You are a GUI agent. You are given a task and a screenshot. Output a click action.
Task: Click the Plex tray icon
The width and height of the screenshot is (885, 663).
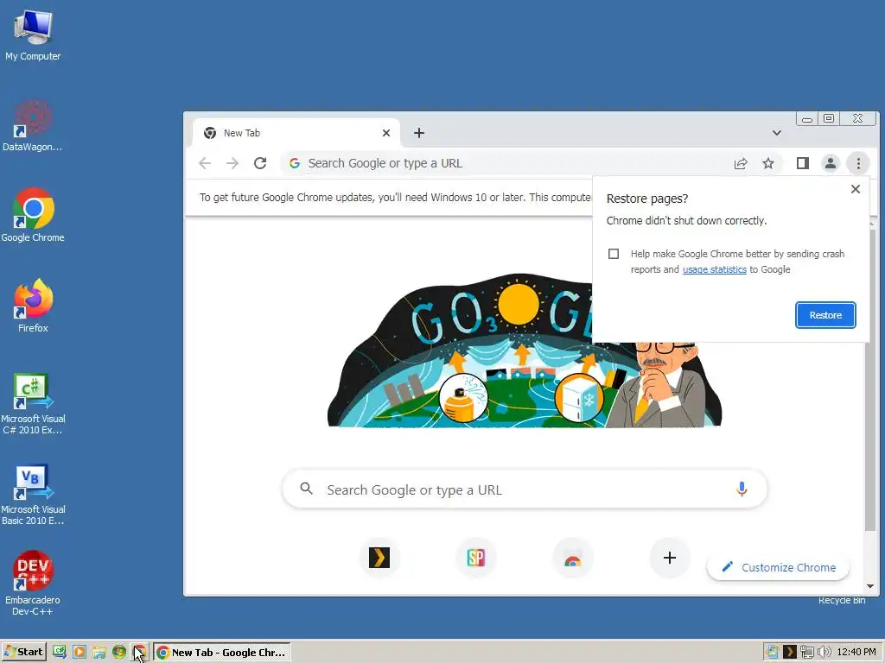pyautogui.click(x=790, y=653)
